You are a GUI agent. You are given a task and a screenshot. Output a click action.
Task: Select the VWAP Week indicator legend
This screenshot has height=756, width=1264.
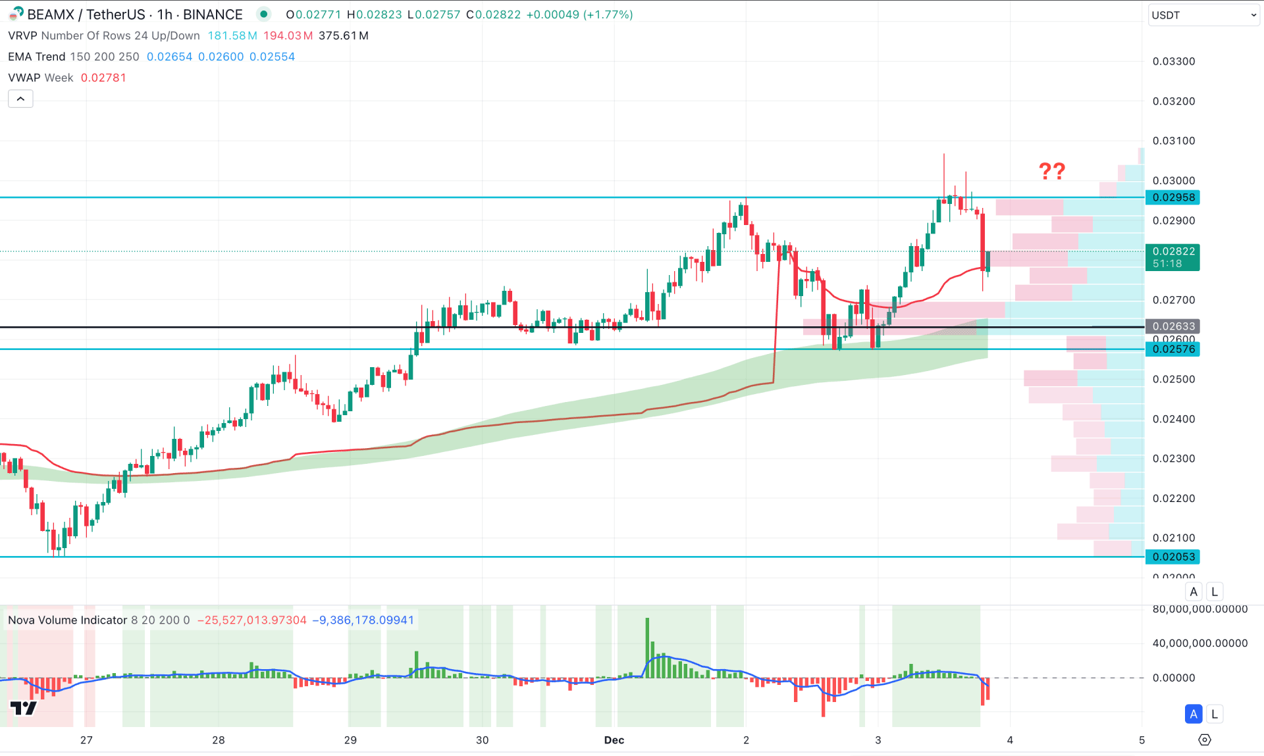click(x=41, y=78)
